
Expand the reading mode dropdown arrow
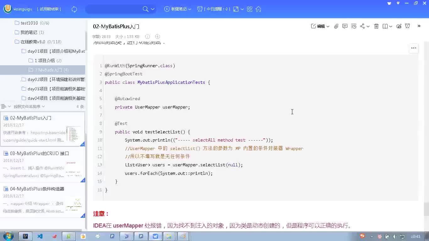tap(391, 27)
